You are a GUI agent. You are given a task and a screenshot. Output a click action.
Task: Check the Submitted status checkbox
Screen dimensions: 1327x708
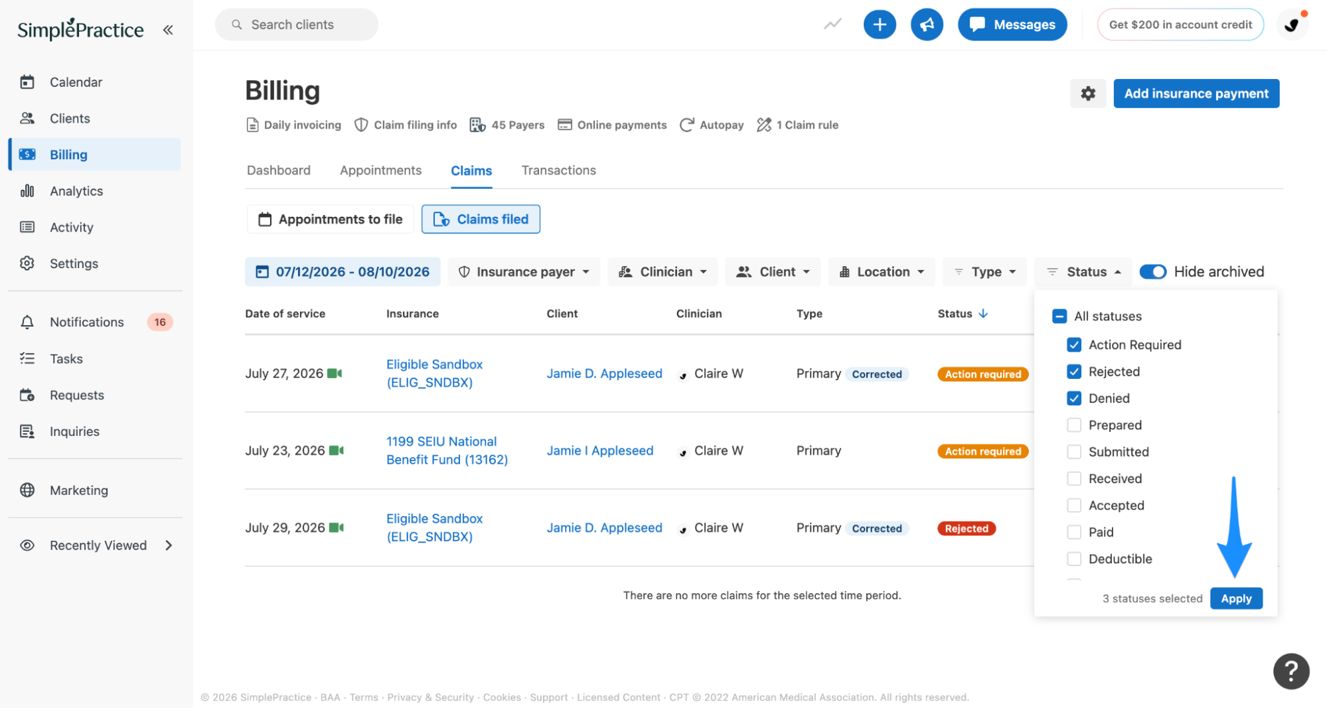click(x=1074, y=452)
